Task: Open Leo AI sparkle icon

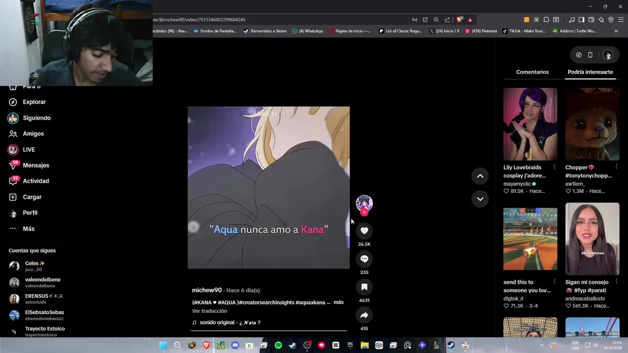Action: point(601,20)
